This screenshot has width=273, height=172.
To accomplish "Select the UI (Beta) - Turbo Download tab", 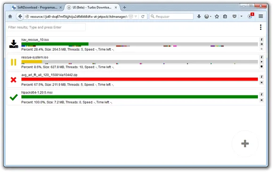I will click(92, 8).
